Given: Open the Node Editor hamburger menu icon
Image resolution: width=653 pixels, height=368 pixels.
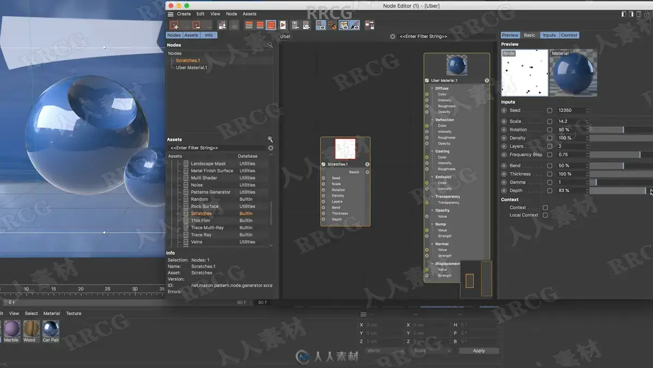Looking at the screenshot, I should (170, 14).
